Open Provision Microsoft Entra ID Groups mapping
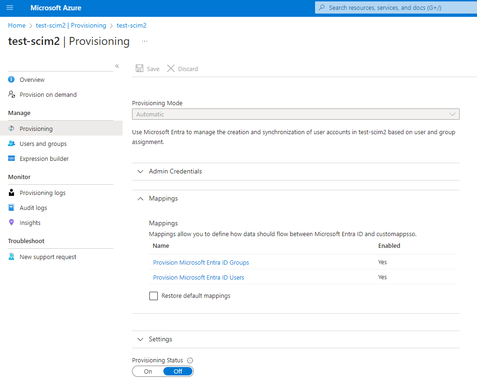 (201, 262)
